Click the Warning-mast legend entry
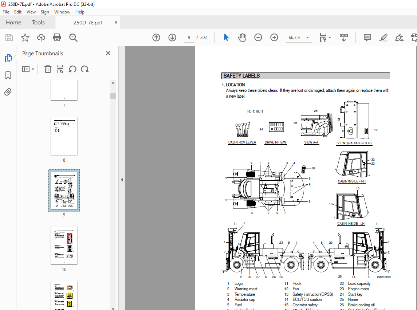The image size is (417, 310). coord(246,289)
